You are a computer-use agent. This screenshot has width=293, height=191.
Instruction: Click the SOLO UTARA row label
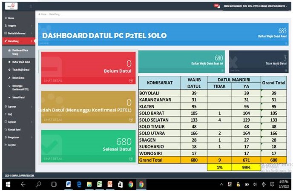coord(152,133)
